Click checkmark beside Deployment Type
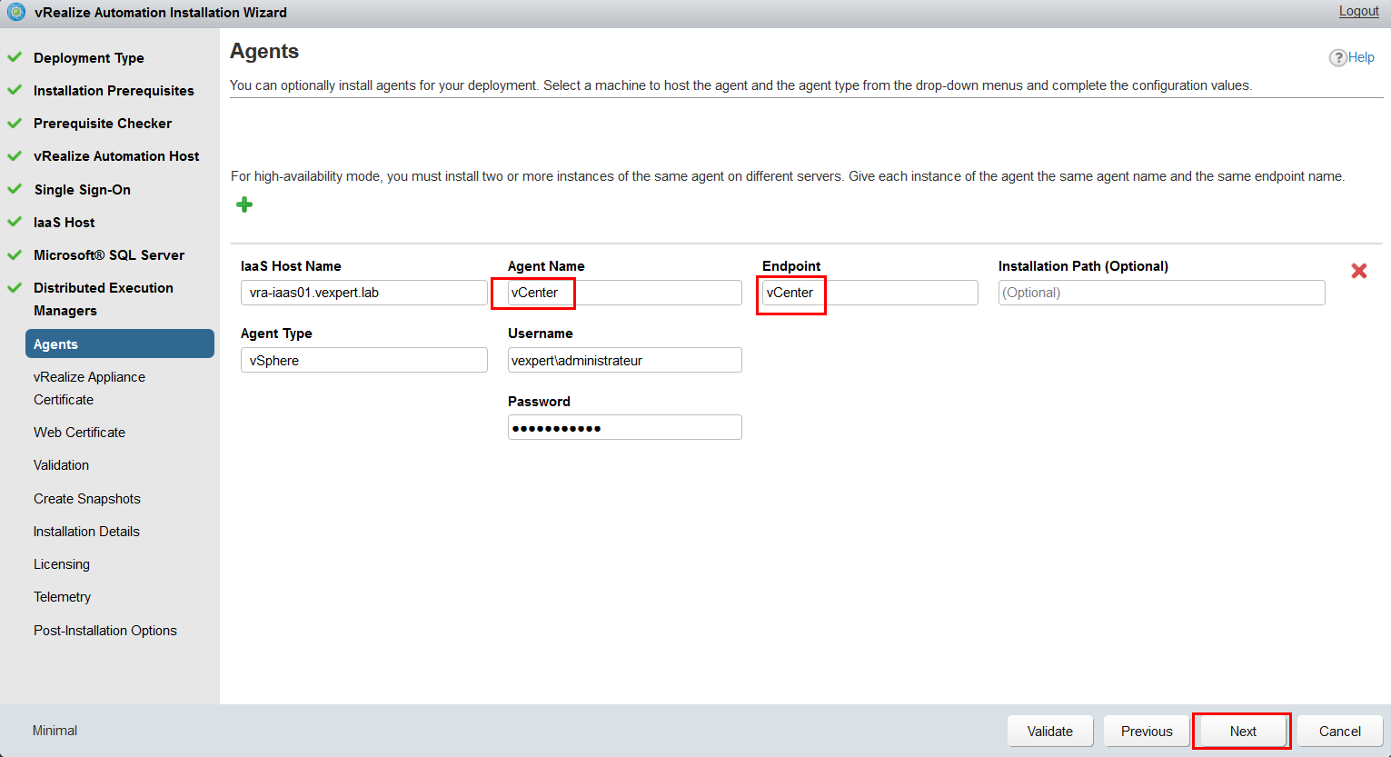The height and width of the screenshot is (757, 1391). coord(15,57)
